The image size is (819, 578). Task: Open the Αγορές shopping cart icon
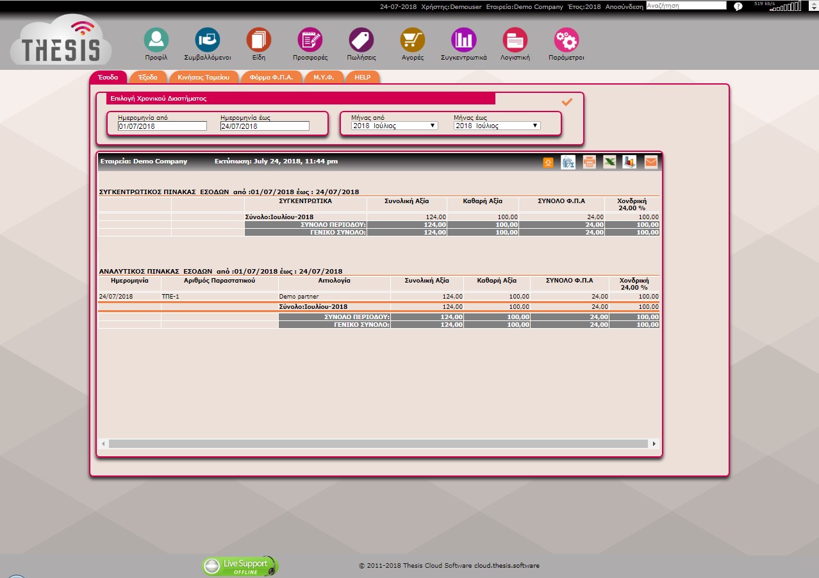pyautogui.click(x=413, y=40)
